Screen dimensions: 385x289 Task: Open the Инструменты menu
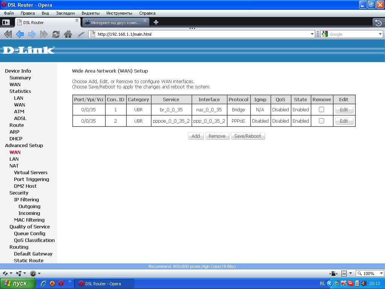pyautogui.click(x=119, y=13)
